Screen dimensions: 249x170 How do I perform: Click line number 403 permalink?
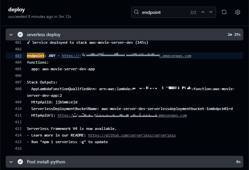coord(18,56)
